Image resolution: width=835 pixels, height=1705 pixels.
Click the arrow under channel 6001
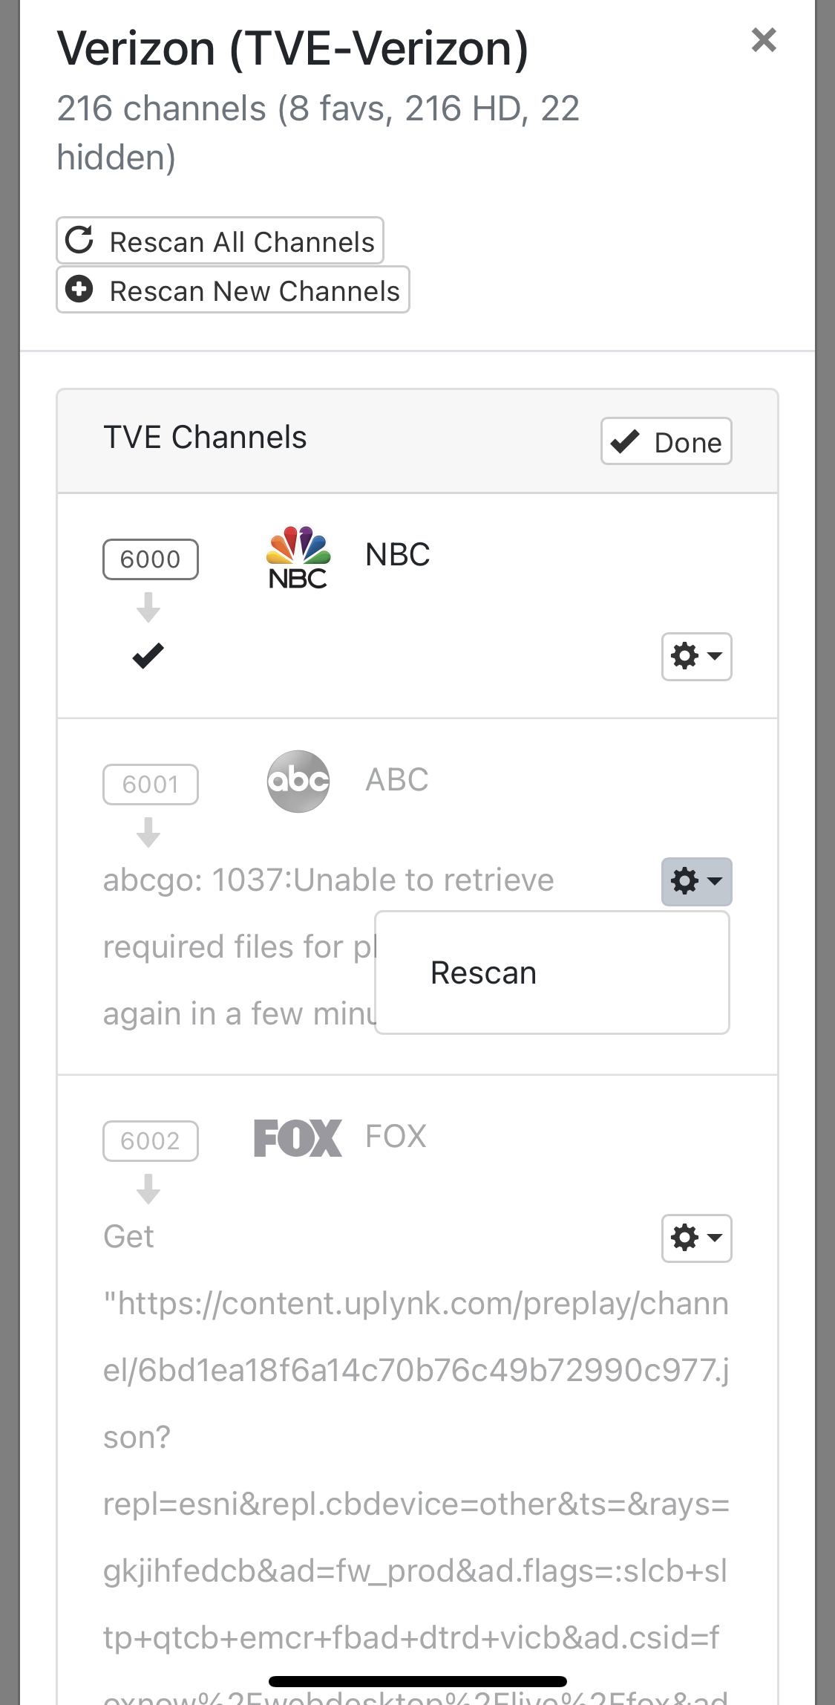[148, 832]
